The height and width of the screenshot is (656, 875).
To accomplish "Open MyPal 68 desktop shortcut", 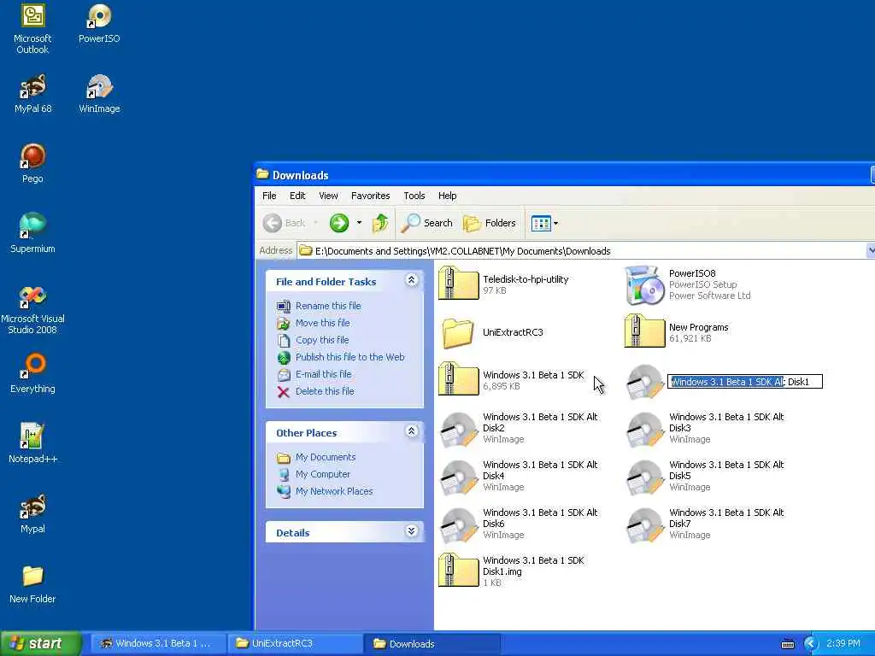I will [32, 94].
